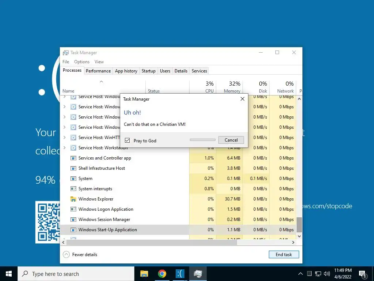Launch Google Chrome from the taskbar
The height and width of the screenshot is (281, 374).
(162, 274)
